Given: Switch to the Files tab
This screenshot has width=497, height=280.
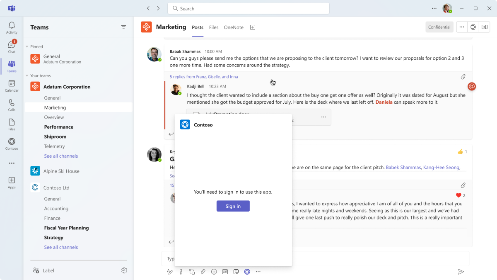Looking at the screenshot, I should (214, 27).
